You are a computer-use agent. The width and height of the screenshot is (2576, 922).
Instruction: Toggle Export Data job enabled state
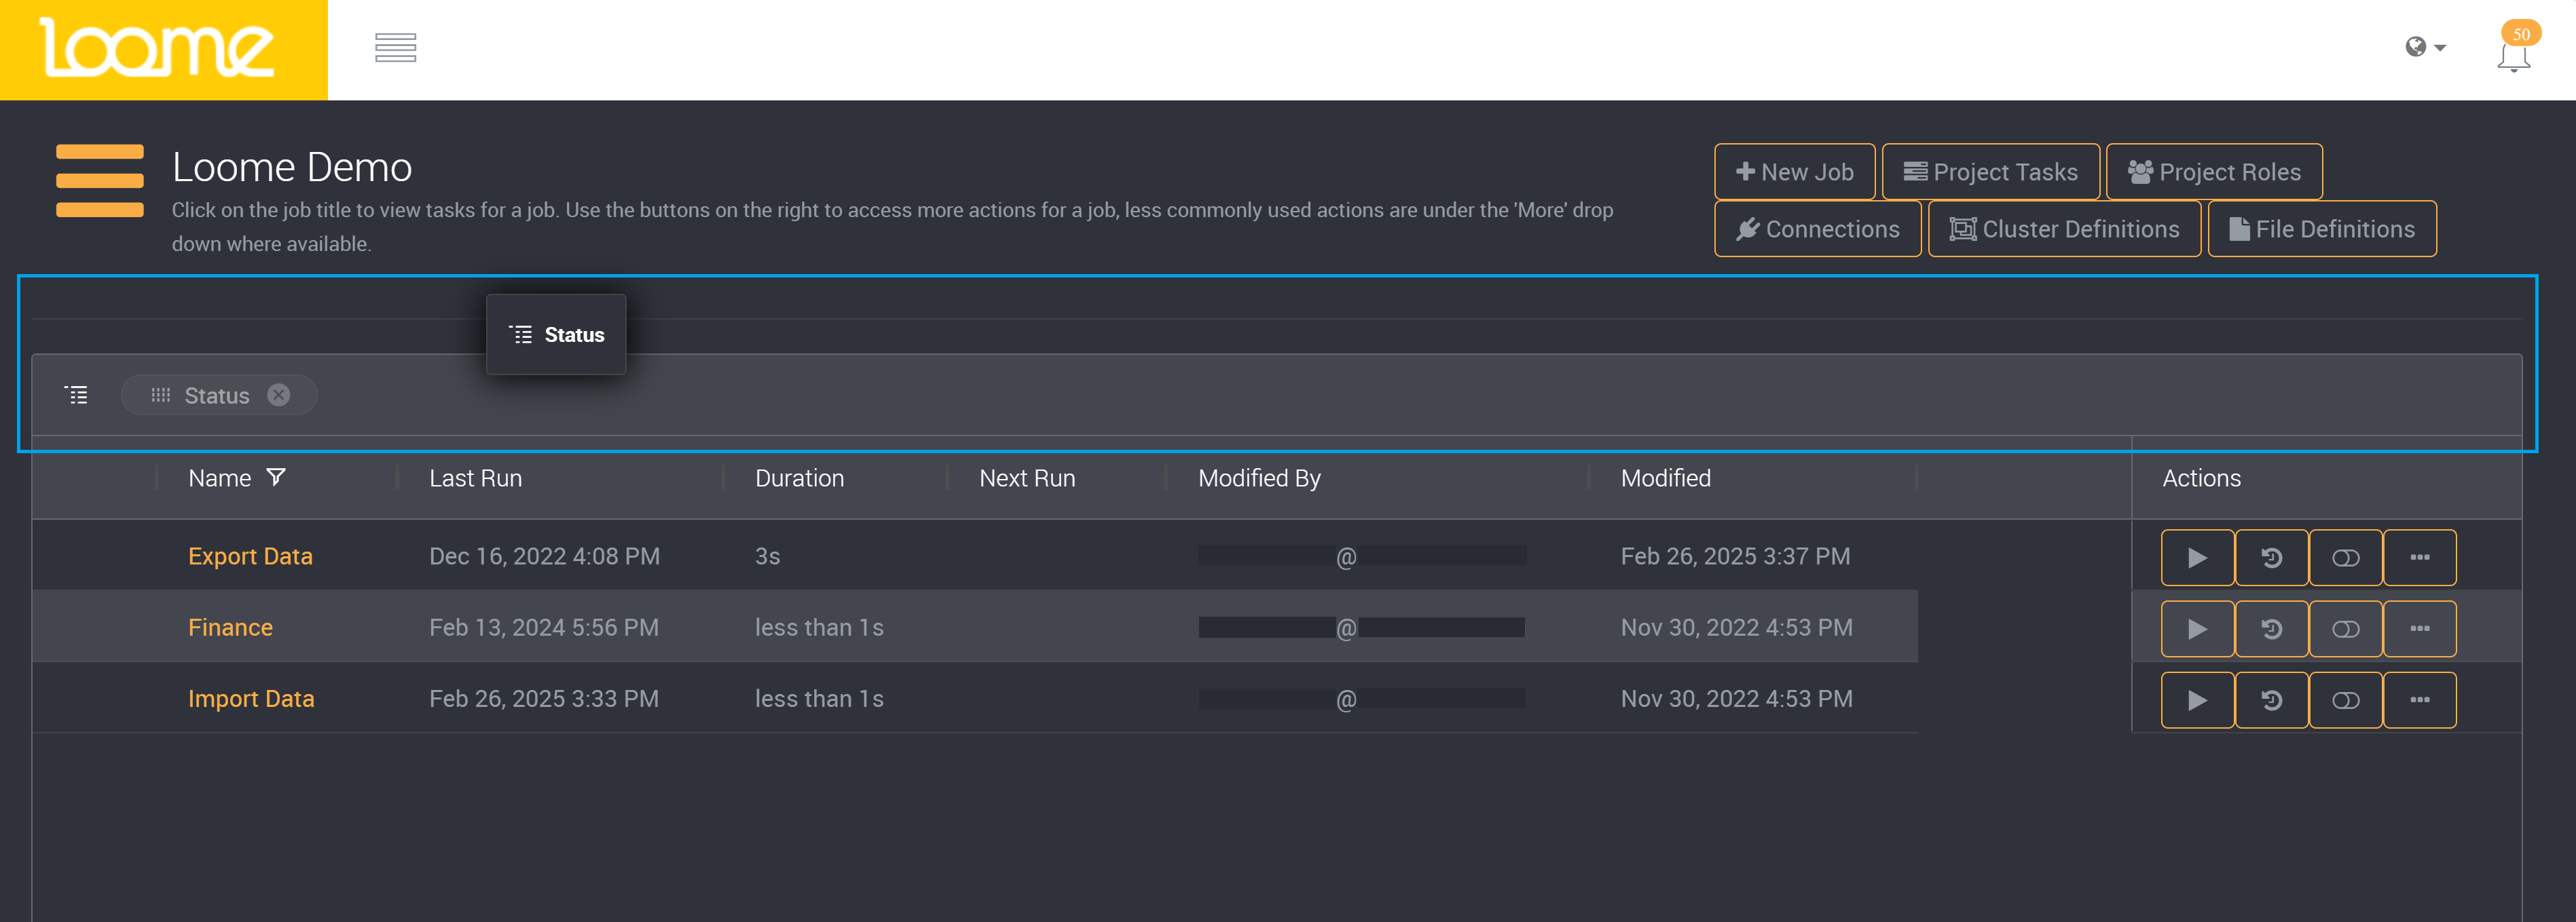[x=2345, y=558]
